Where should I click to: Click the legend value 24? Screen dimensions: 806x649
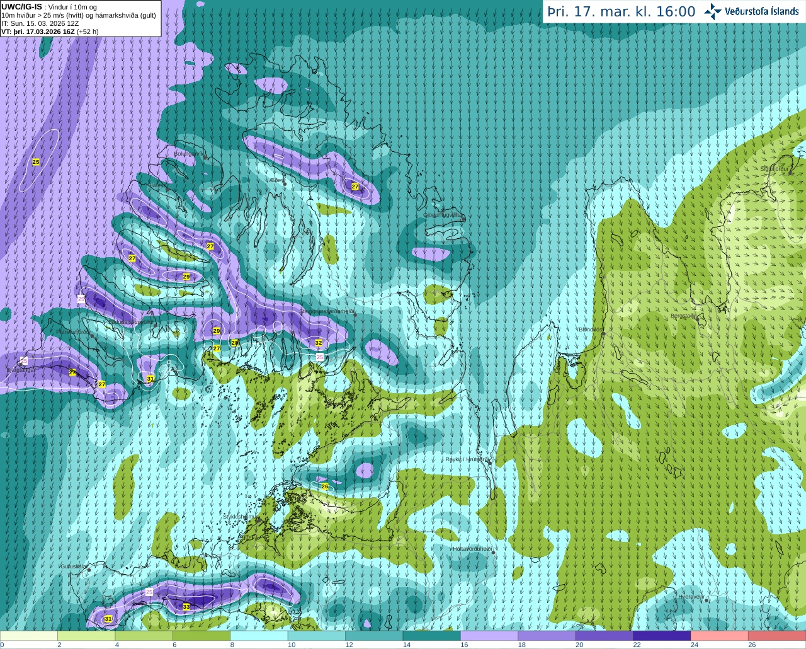tap(694, 645)
